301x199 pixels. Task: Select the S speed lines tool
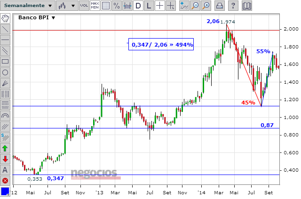point(5,137)
